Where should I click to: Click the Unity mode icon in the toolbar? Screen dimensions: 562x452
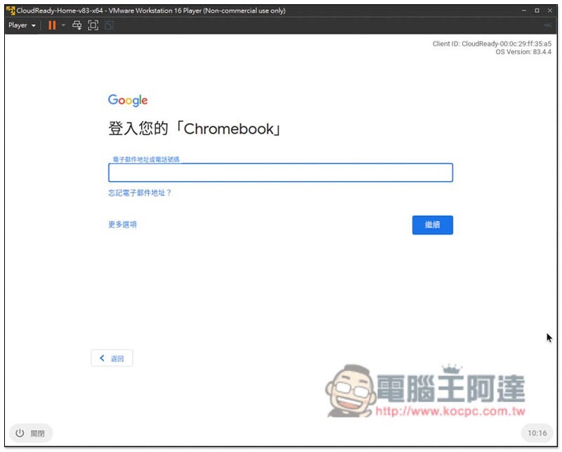[x=109, y=25]
